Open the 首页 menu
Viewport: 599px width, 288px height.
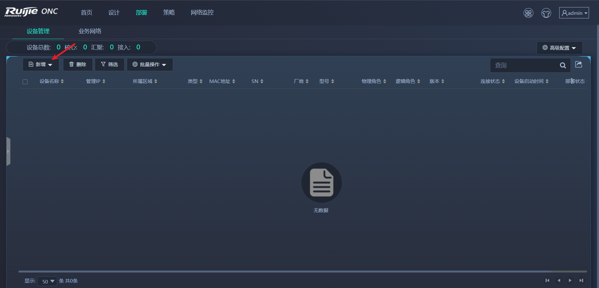[x=87, y=12]
